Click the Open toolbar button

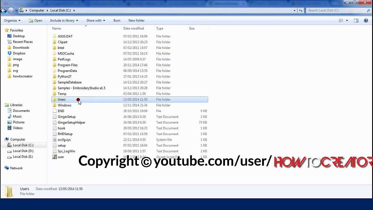tap(36, 20)
